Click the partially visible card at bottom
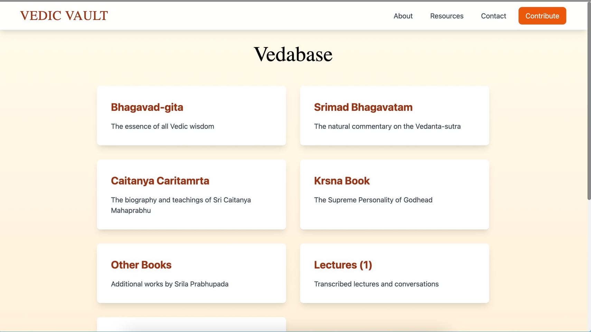The width and height of the screenshot is (591, 332). point(191,324)
